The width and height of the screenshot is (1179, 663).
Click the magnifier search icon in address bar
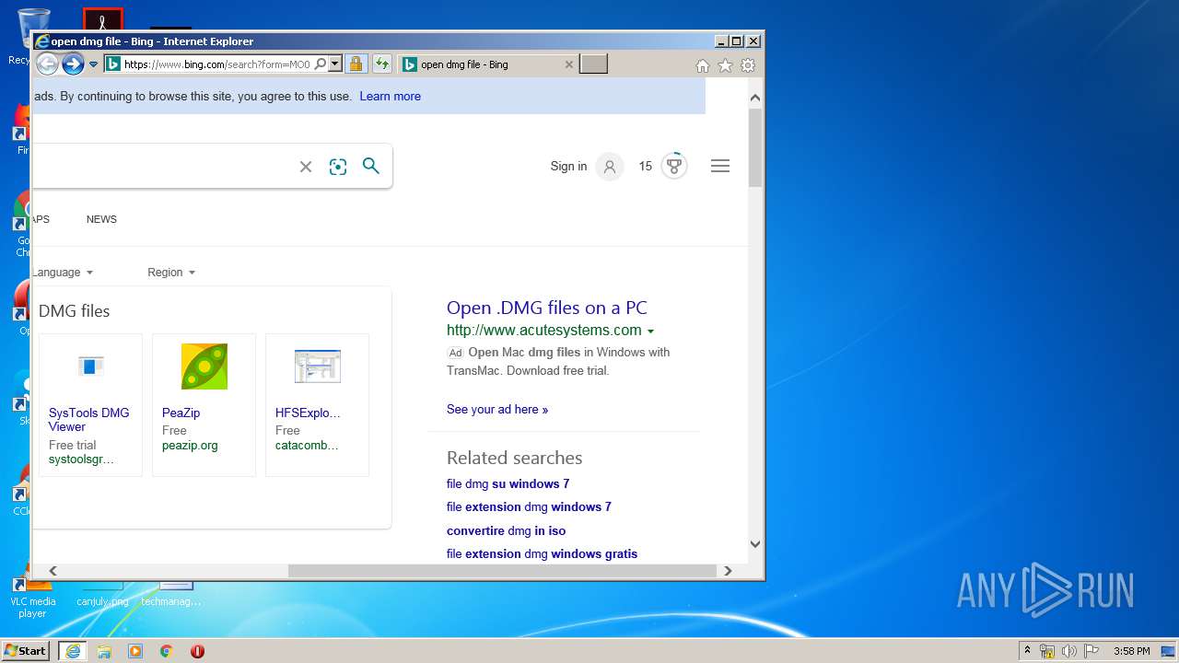[x=320, y=64]
